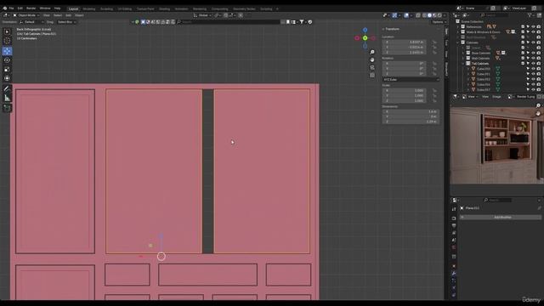The height and width of the screenshot is (306, 544).
Task: Toggle selectability arrow for References collection
Action: (x=528, y=26)
